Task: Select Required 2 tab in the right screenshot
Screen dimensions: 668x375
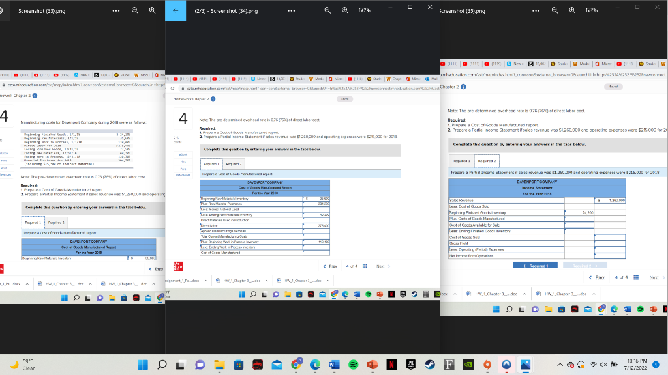Action: point(487,161)
